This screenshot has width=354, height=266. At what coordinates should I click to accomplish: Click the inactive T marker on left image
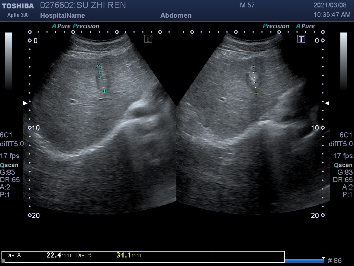[148, 39]
